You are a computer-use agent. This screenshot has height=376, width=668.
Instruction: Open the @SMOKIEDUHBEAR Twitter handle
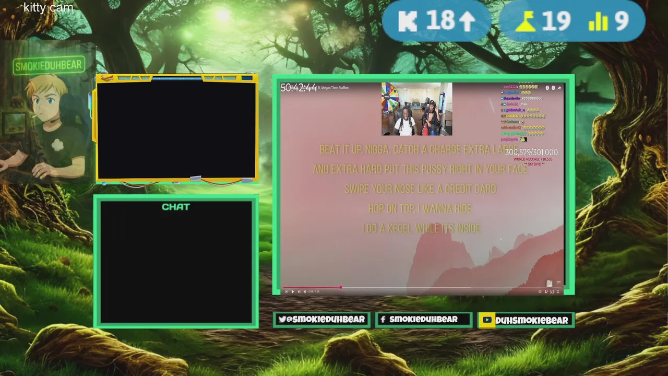pyautogui.click(x=326, y=319)
